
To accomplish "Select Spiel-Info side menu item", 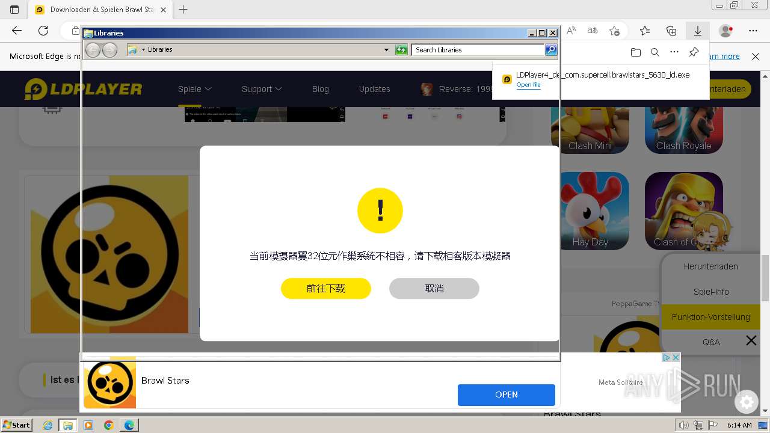I will [710, 292].
